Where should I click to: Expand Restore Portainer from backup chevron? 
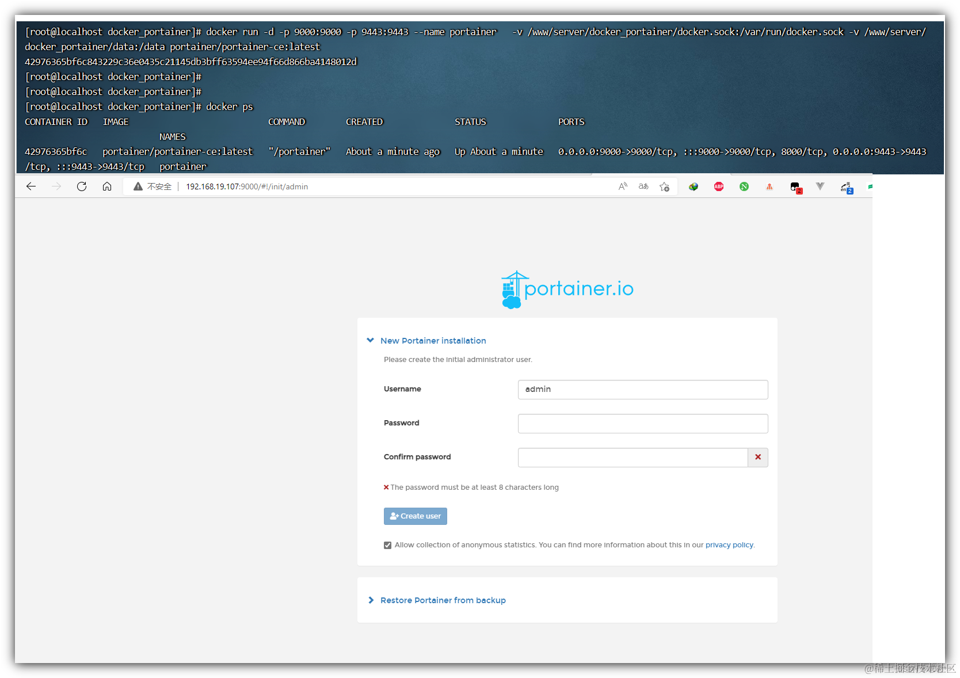[371, 600]
